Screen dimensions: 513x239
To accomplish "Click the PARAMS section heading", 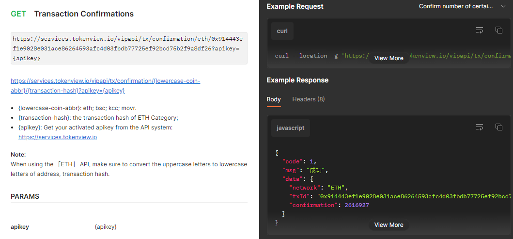I will click(25, 196).
